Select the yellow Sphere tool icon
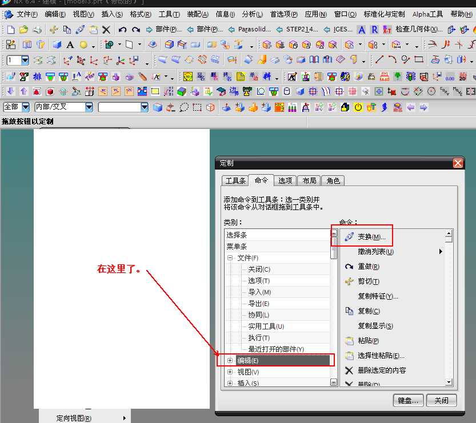476x423 pixels. (83, 45)
